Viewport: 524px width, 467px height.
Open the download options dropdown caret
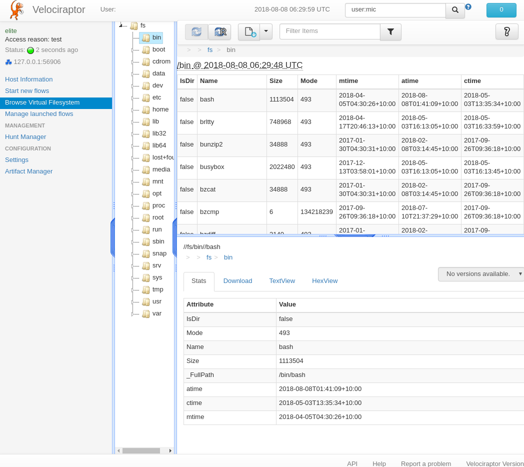[x=266, y=31]
